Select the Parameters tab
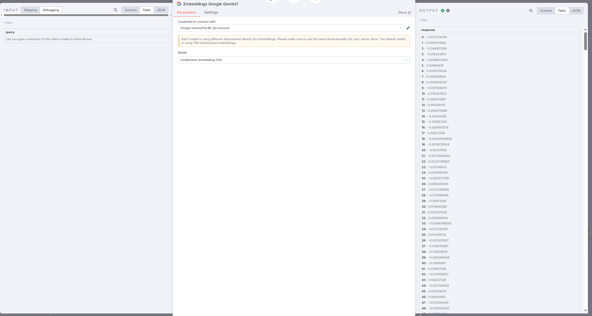This screenshot has width=592, height=316. 186,13
